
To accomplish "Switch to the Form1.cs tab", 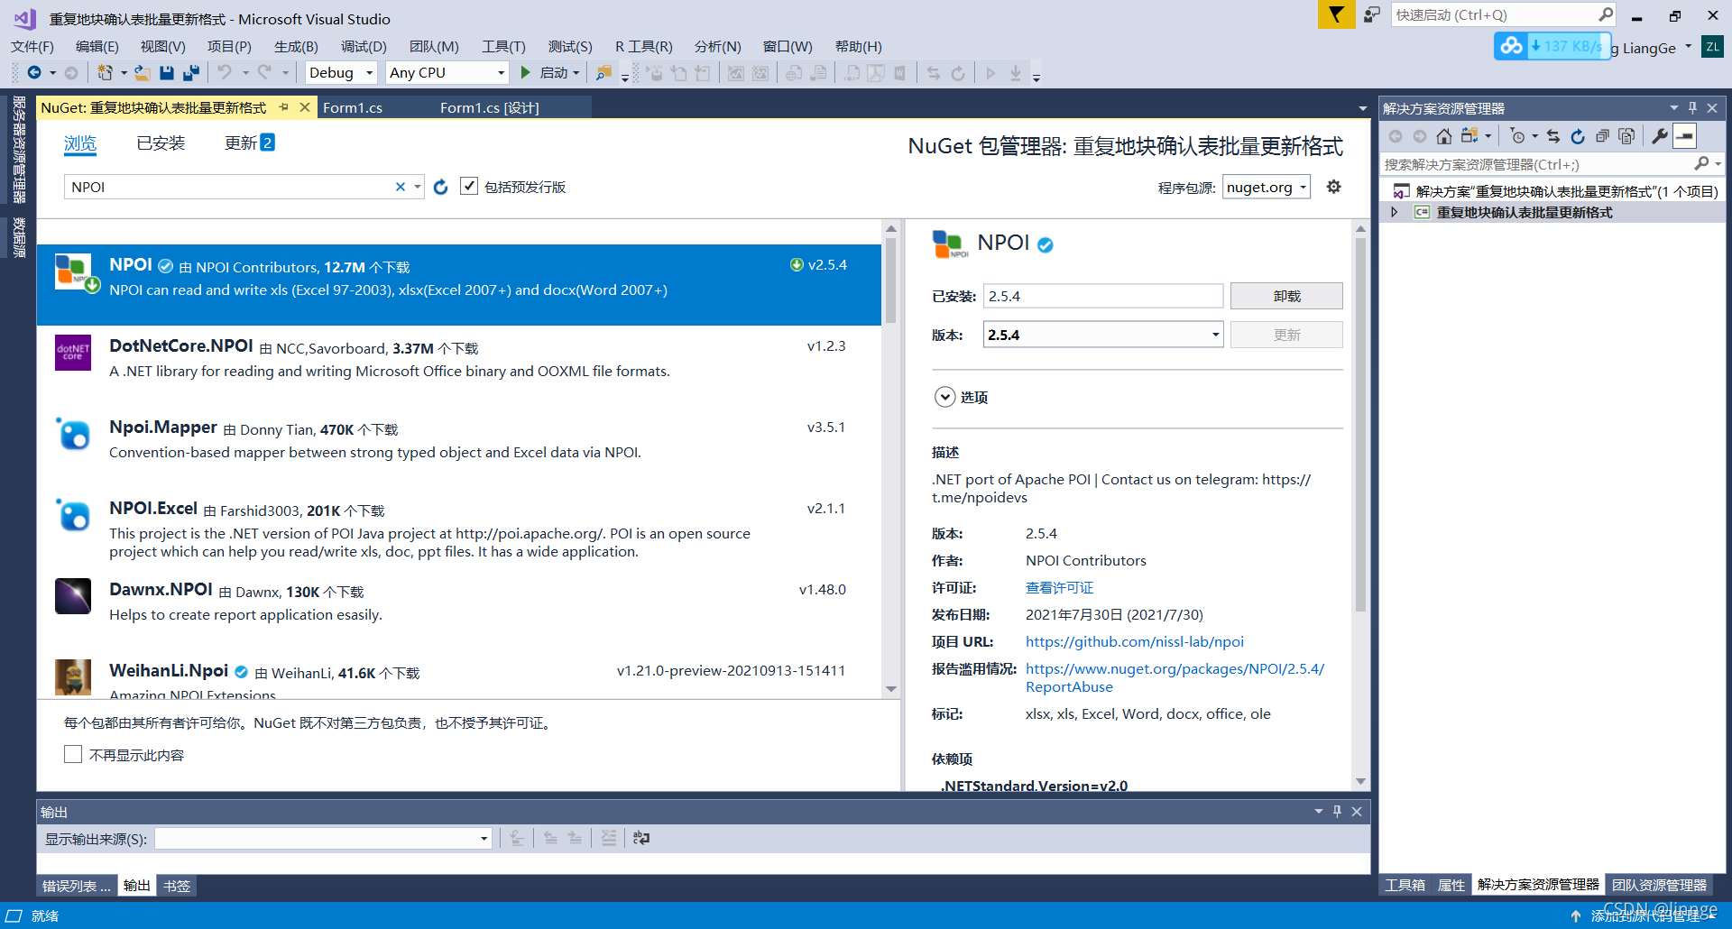I will [x=353, y=108].
